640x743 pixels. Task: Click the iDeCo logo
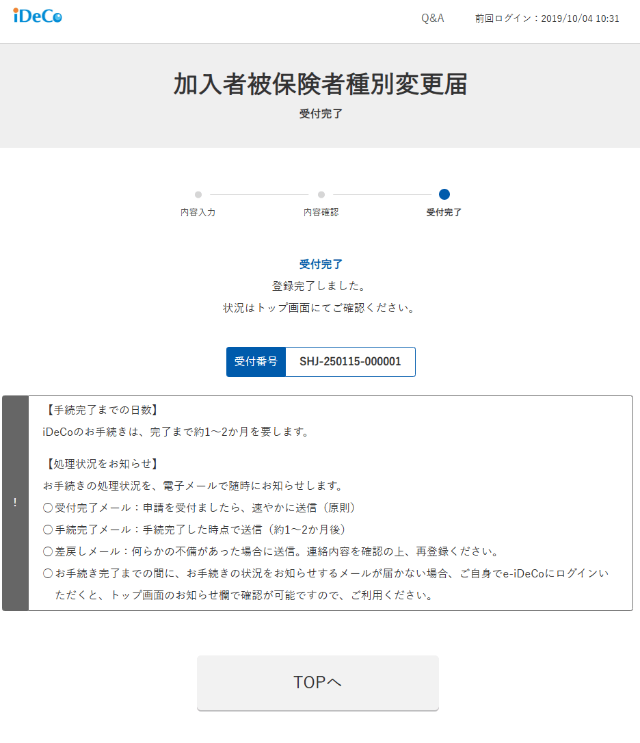tap(38, 16)
